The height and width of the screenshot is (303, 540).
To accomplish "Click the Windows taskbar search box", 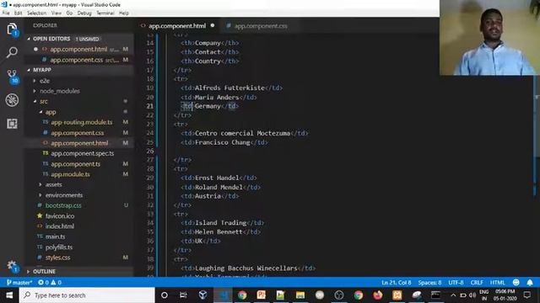I will [87, 295].
